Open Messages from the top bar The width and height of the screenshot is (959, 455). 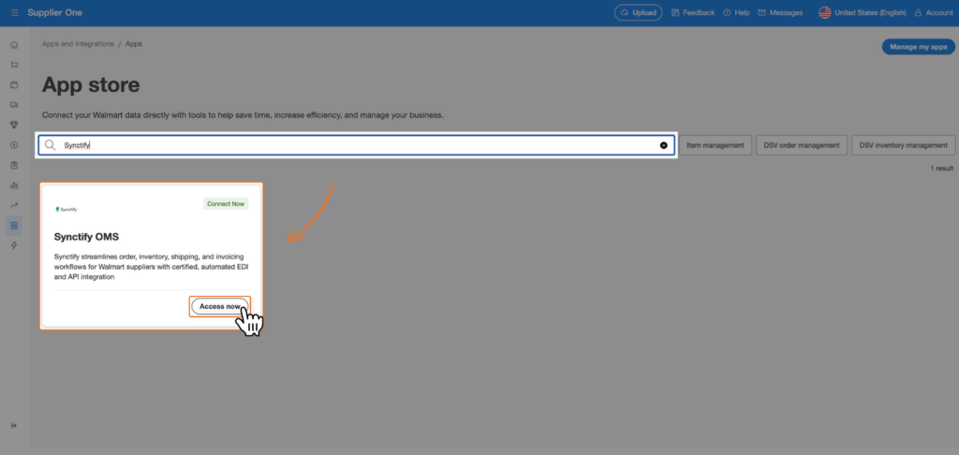pos(780,12)
